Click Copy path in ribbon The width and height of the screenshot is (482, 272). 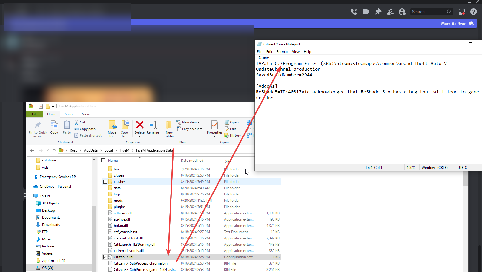coord(85,129)
